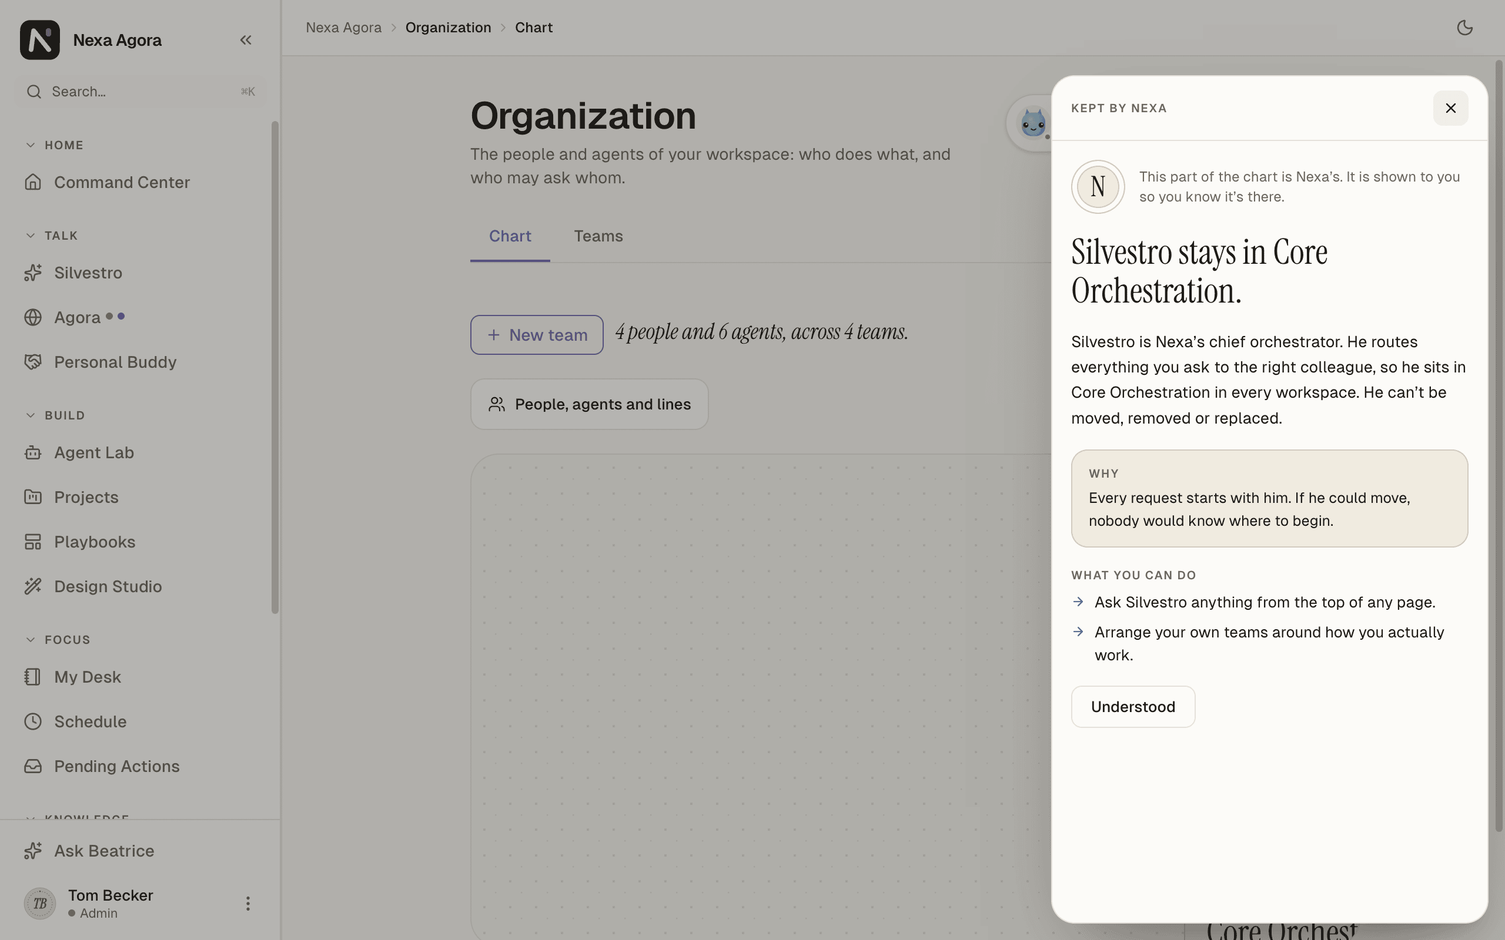Image resolution: width=1505 pixels, height=940 pixels.
Task: Click the sidebar vertical scrollbar
Action: pyautogui.click(x=275, y=367)
